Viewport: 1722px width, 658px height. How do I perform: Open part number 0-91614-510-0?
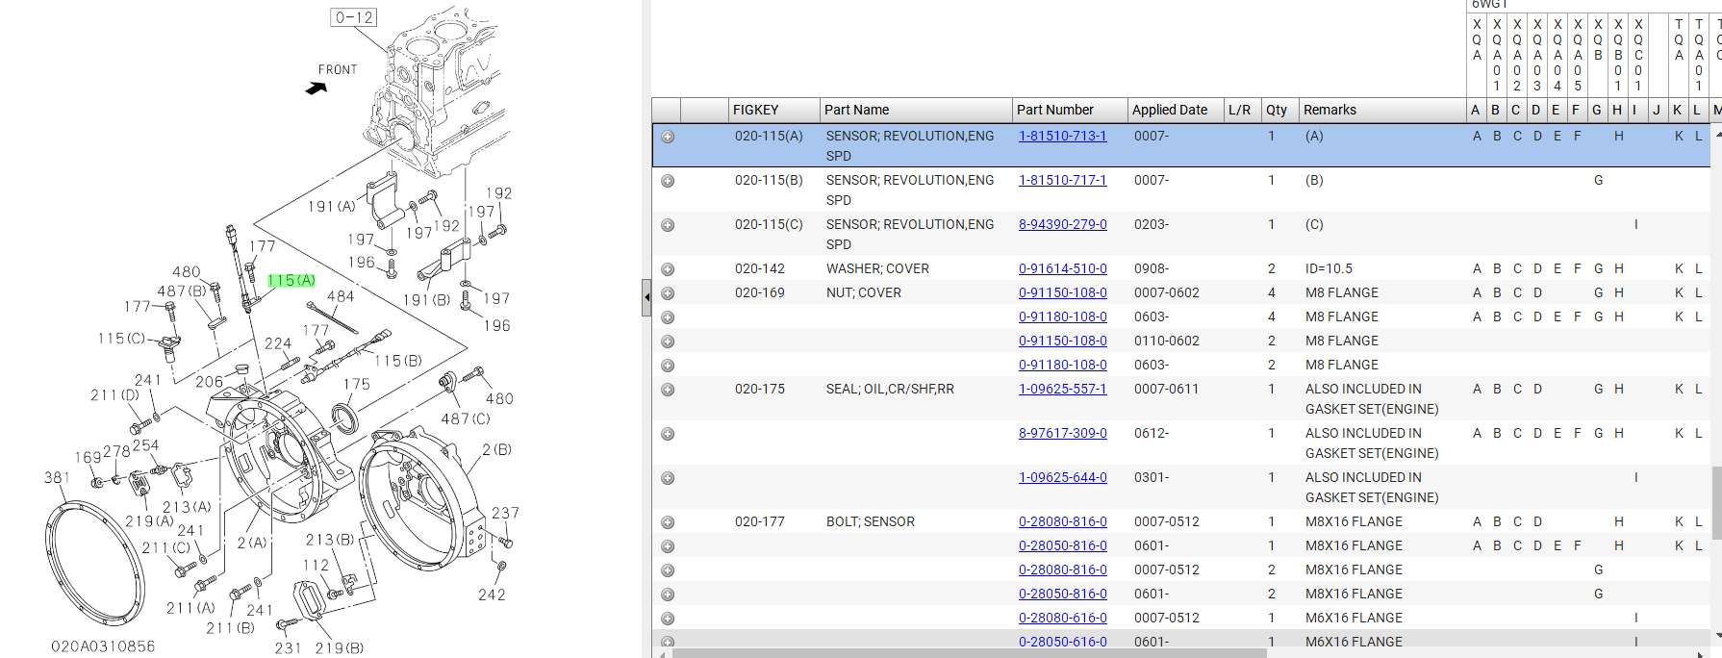pyautogui.click(x=1062, y=268)
